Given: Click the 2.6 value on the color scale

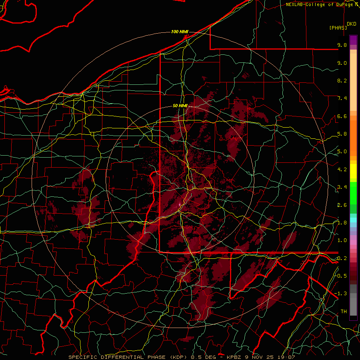Looking at the screenshot, I should click(342, 205).
